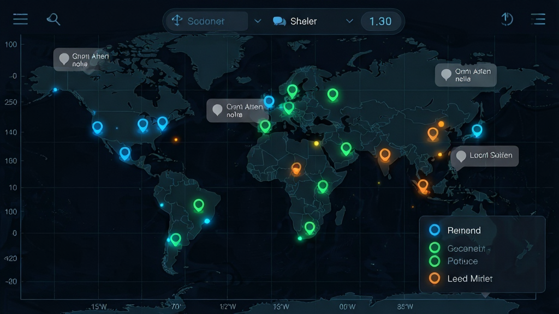Open the hamburger menu at top left

click(20, 19)
